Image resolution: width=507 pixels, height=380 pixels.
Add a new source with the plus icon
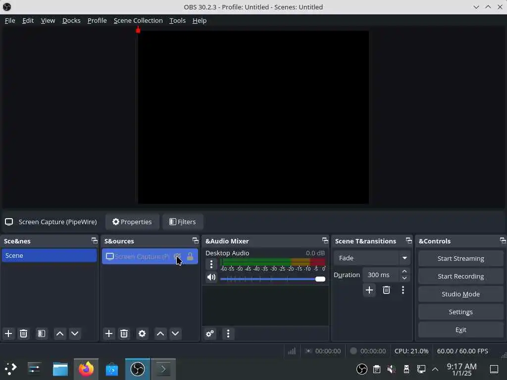click(x=109, y=333)
